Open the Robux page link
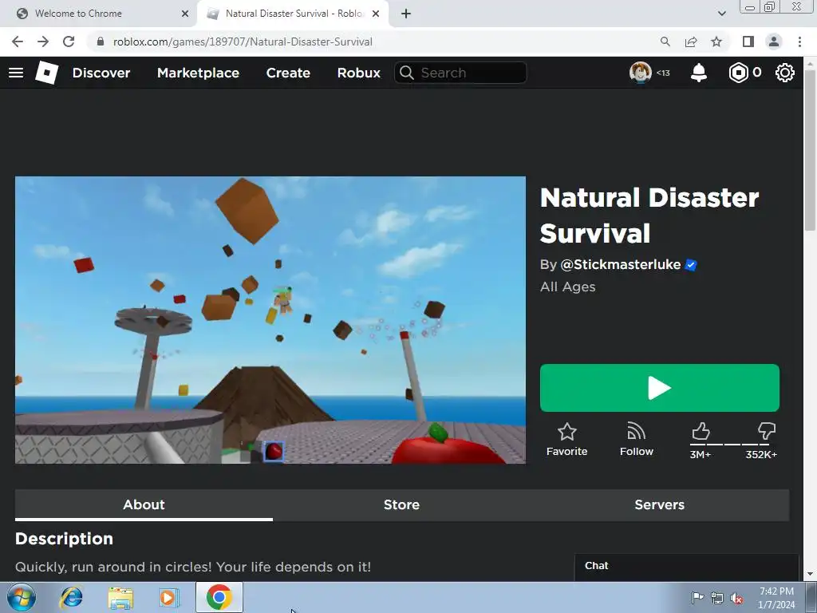The image size is (817, 613). click(x=358, y=73)
